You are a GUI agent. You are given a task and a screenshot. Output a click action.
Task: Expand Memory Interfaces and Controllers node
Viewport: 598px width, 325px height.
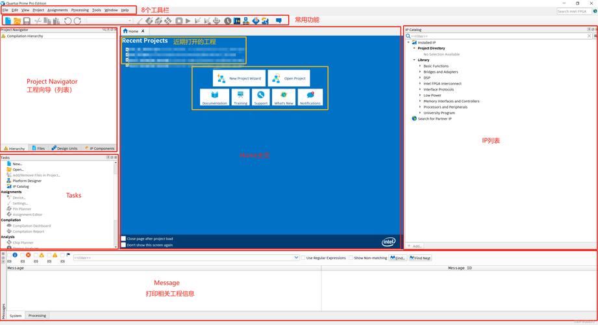420,101
